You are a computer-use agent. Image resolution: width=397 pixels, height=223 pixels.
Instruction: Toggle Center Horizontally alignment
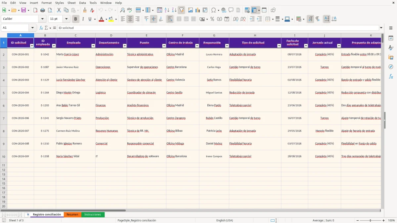[130, 19]
